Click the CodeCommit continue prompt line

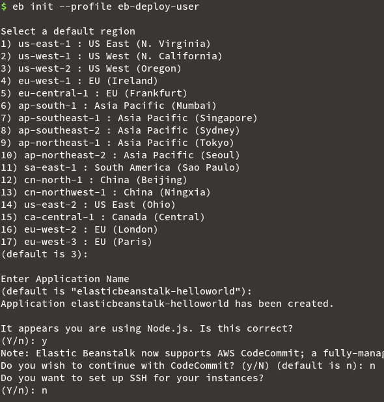pyautogui.click(x=188, y=366)
